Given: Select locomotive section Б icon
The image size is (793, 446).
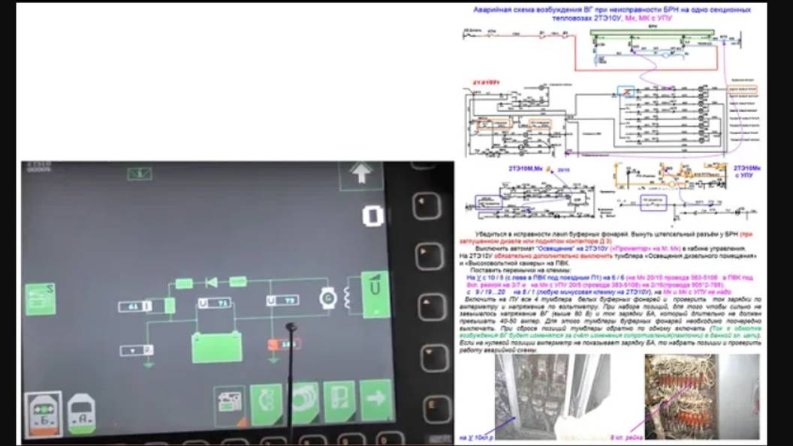Looking at the screenshot, I should point(44,414).
